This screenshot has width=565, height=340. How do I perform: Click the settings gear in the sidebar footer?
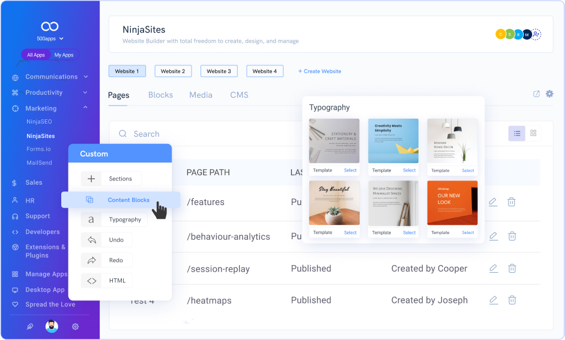tap(76, 327)
